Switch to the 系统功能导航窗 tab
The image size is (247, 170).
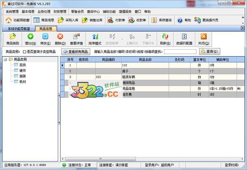click(x=19, y=29)
